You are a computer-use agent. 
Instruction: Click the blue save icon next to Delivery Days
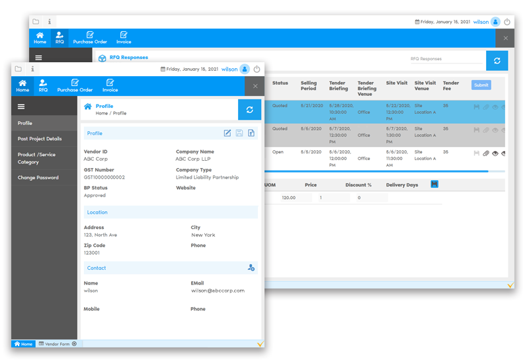[434, 184]
